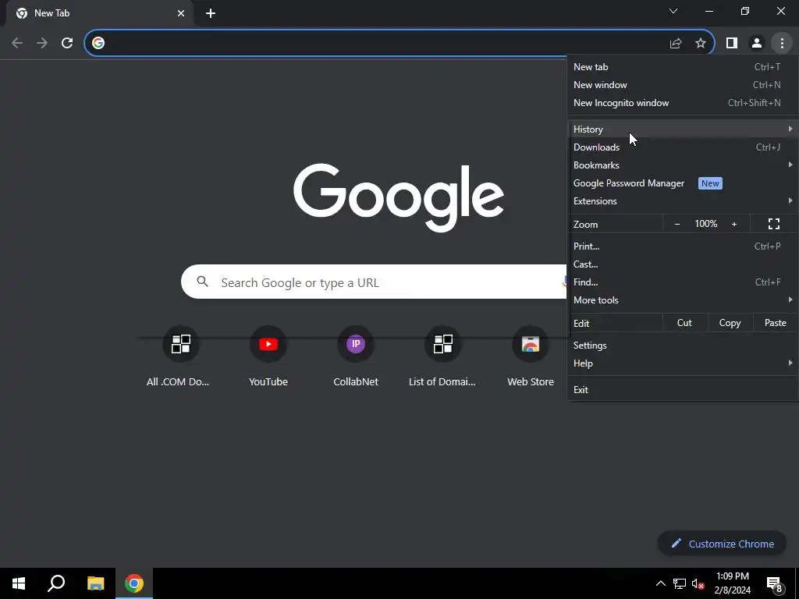Click the Search Google or type a URL box

click(375, 282)
